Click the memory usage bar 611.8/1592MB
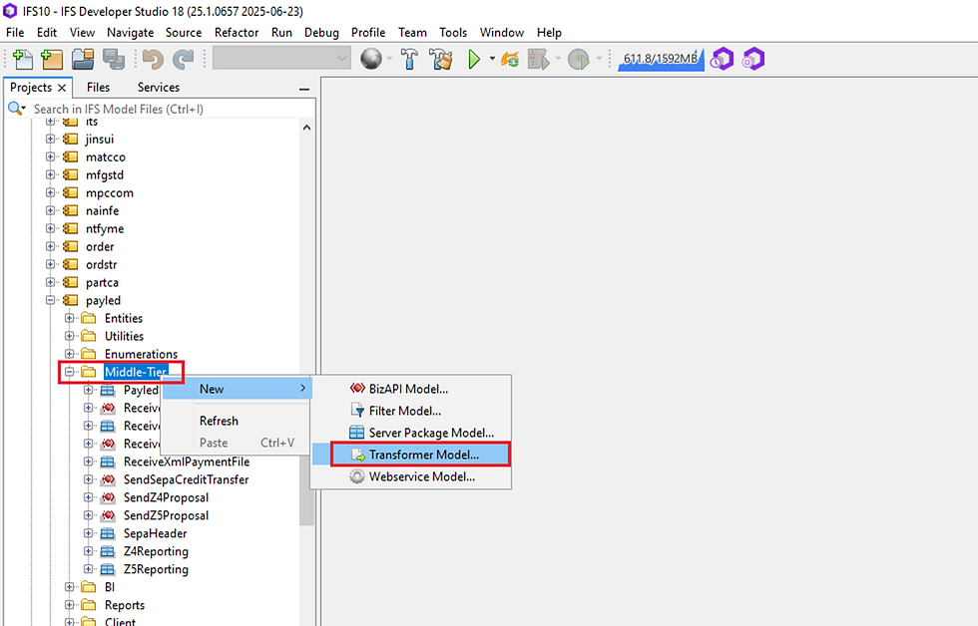This screenshot has height=626, width=978. [x=661, y=59]
